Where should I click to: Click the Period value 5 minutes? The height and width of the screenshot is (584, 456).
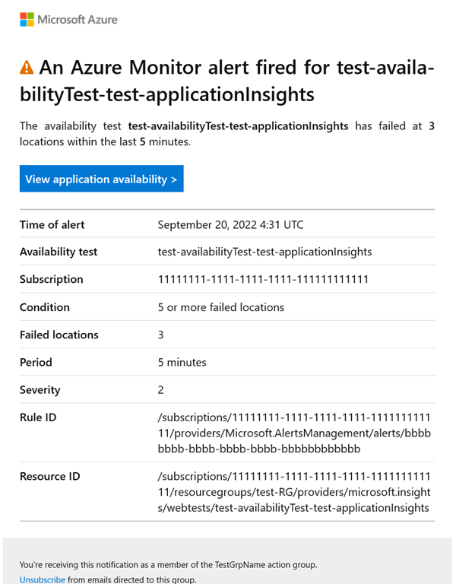pyautogui.click(x=182, y=362)
